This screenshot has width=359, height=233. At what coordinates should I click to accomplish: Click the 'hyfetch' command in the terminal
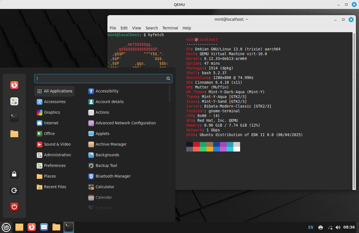[x=156, y=35]
